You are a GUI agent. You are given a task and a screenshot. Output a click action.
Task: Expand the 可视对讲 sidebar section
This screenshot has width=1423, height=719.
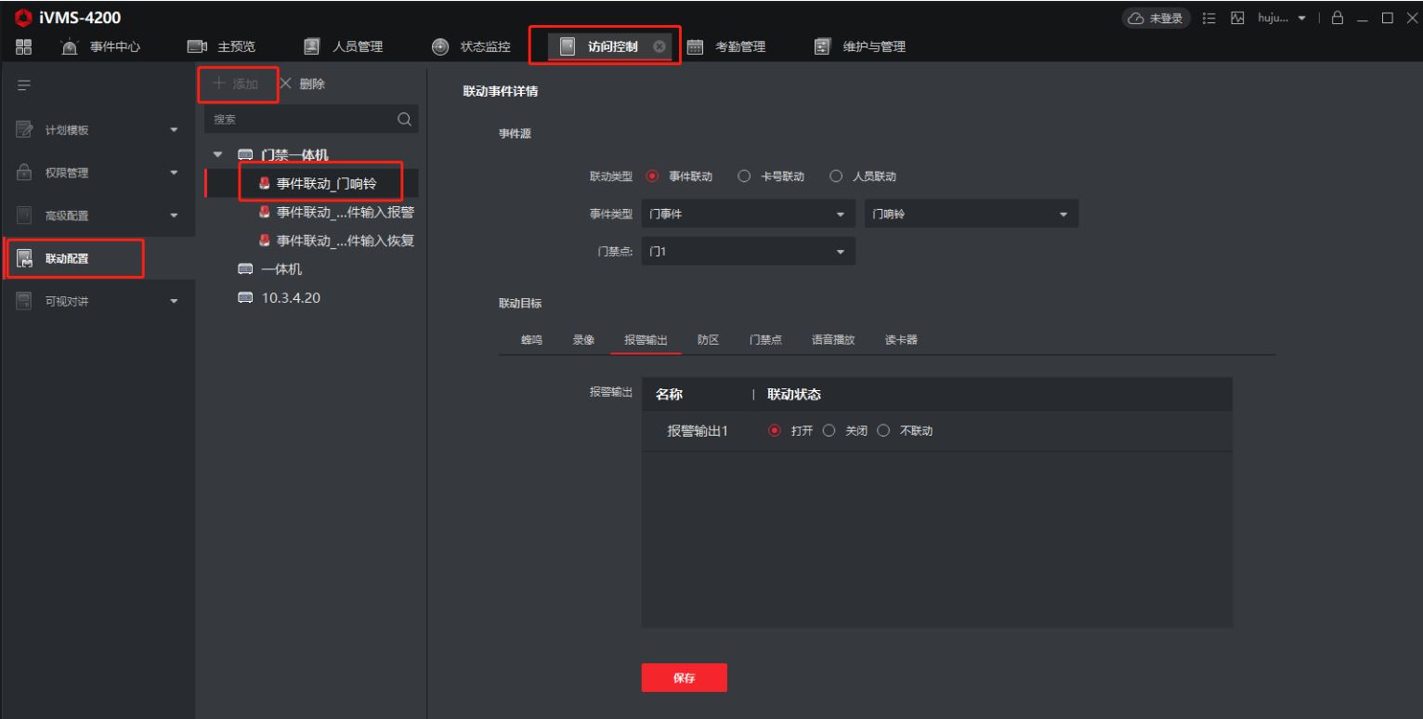tap(98, 301)
